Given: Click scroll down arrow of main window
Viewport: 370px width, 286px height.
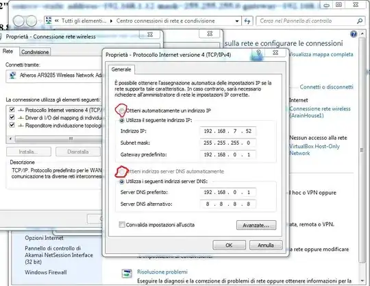Looking at the screenshot, I should pyautogui.click(x=362, y=281).
